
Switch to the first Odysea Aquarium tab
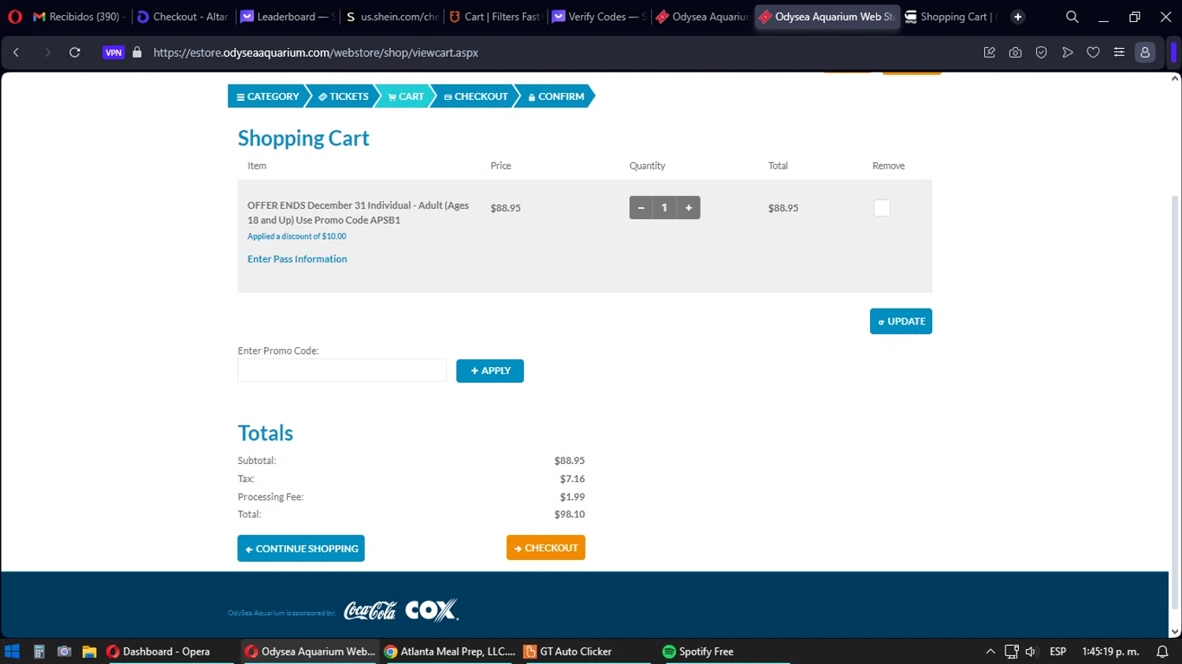[702, 17]
